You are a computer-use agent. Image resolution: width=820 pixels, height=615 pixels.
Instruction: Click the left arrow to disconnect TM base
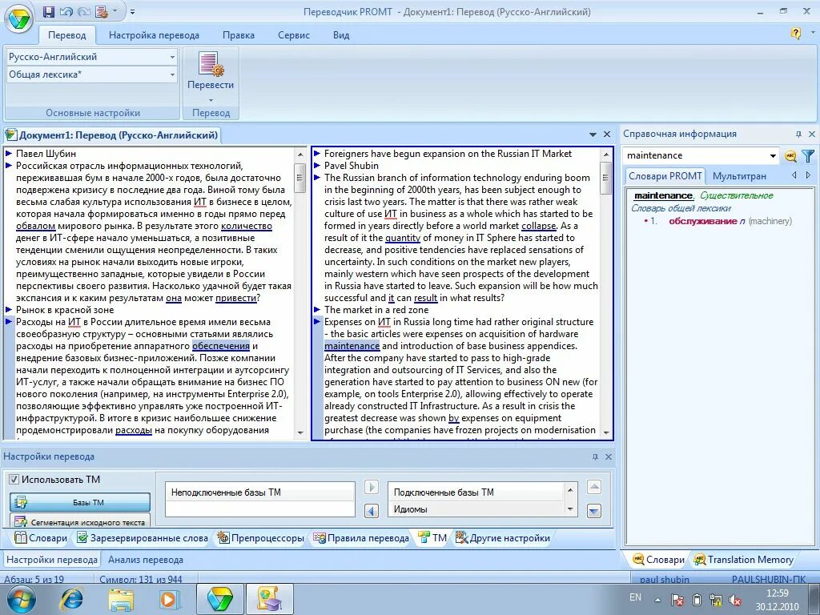pyautogui.click(x=372, y=510)
